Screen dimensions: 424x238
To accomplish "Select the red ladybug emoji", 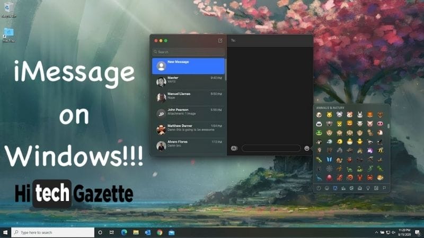I will (x=349, y=160).
